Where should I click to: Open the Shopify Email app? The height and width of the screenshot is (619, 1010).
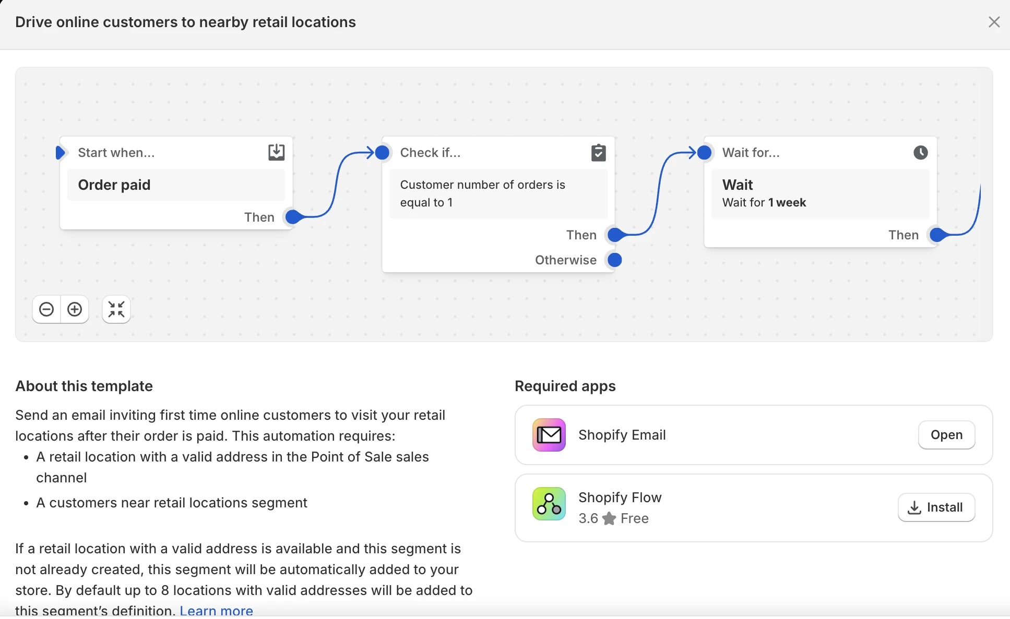click(946, 435)
